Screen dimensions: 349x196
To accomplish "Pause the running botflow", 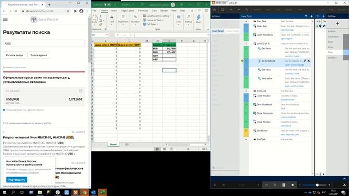I will click(284, 185).
